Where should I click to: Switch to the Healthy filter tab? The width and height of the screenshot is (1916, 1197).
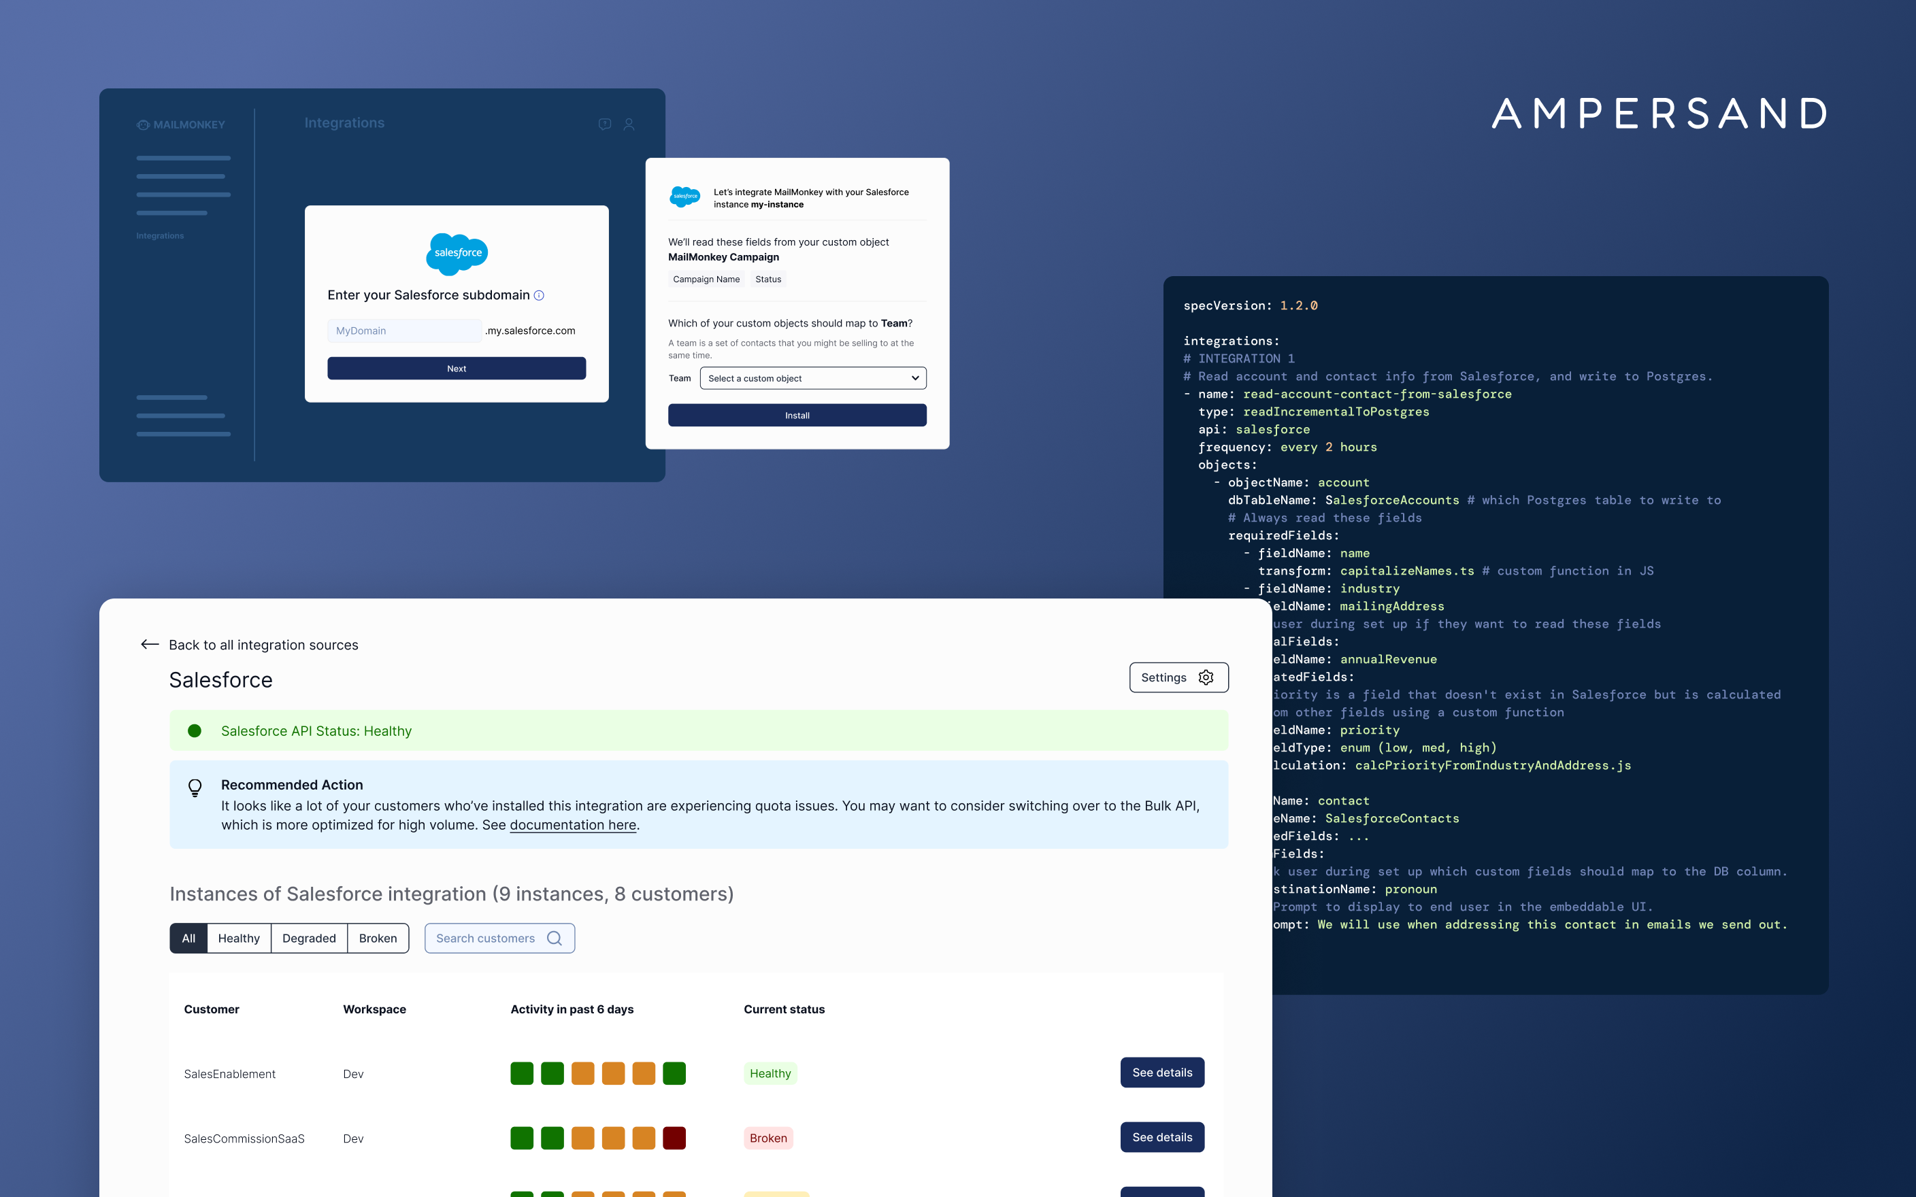(x=238, y=938)
